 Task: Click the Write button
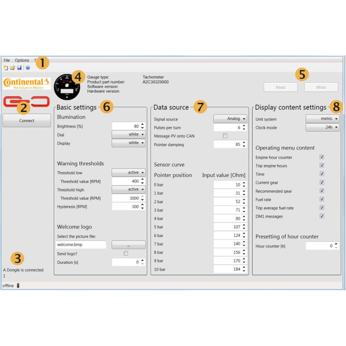click(321, 87)
